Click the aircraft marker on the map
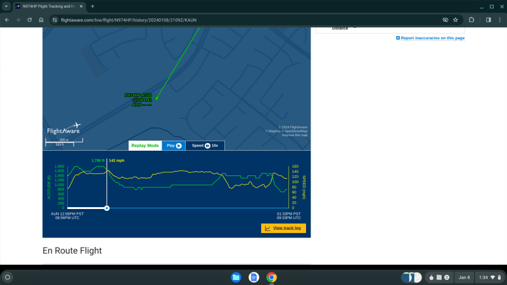Image resolution: width=507 pixels, height=285 pixels. pos(157,98)
